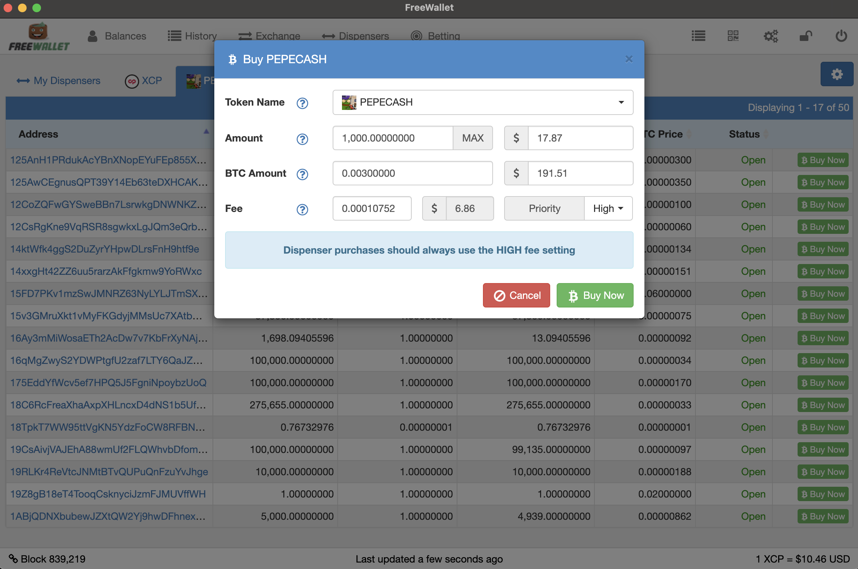Image resolution: width=858 pixels, height=569 pixels.
Task: Click Buy Now in the 0.00000862 price row
Action: click(x=823, y=516)
